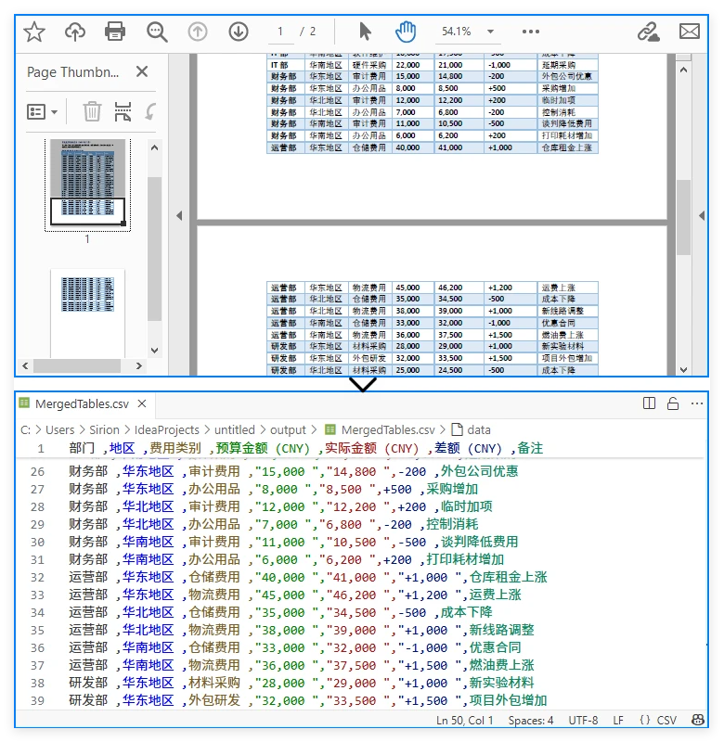Select the page 2 thumbnail
The image size is (724, 742).
point(87,296)
